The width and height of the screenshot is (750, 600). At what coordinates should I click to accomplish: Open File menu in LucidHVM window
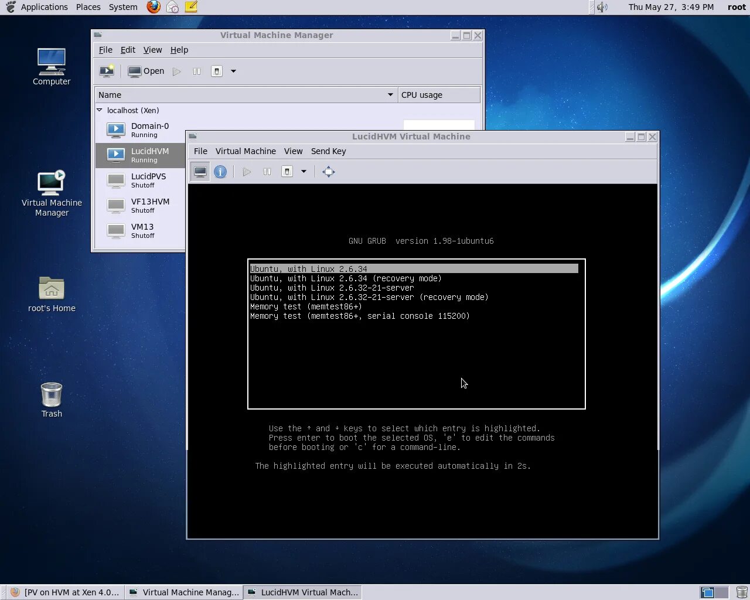point(200,151)
